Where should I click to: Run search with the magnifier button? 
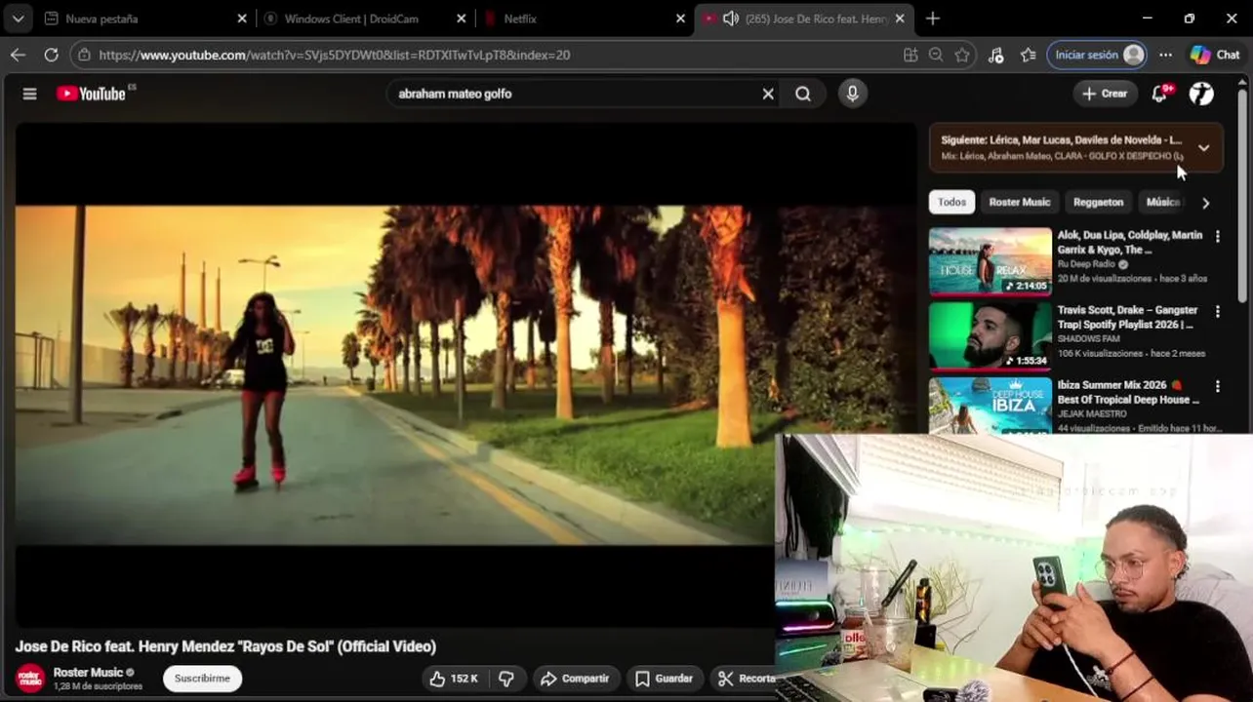[803, 94]
